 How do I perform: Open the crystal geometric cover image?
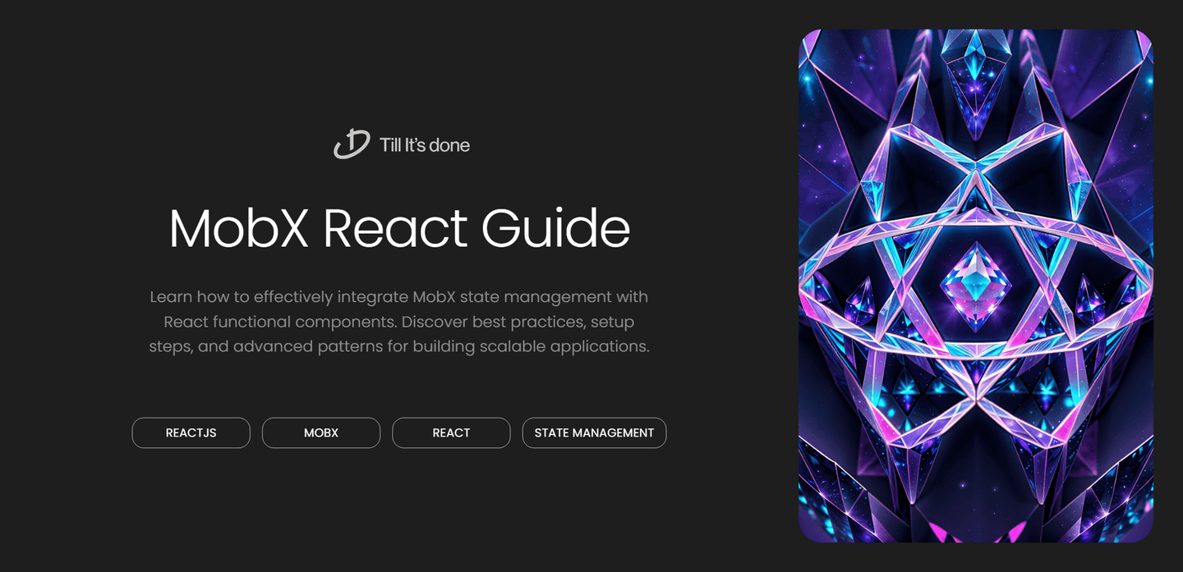click(976, 286)
